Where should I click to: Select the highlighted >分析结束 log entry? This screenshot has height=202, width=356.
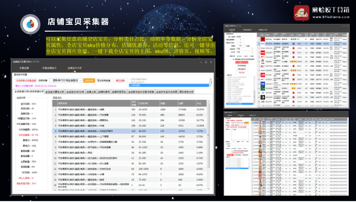pyautogui.click(x=169, y=85)
